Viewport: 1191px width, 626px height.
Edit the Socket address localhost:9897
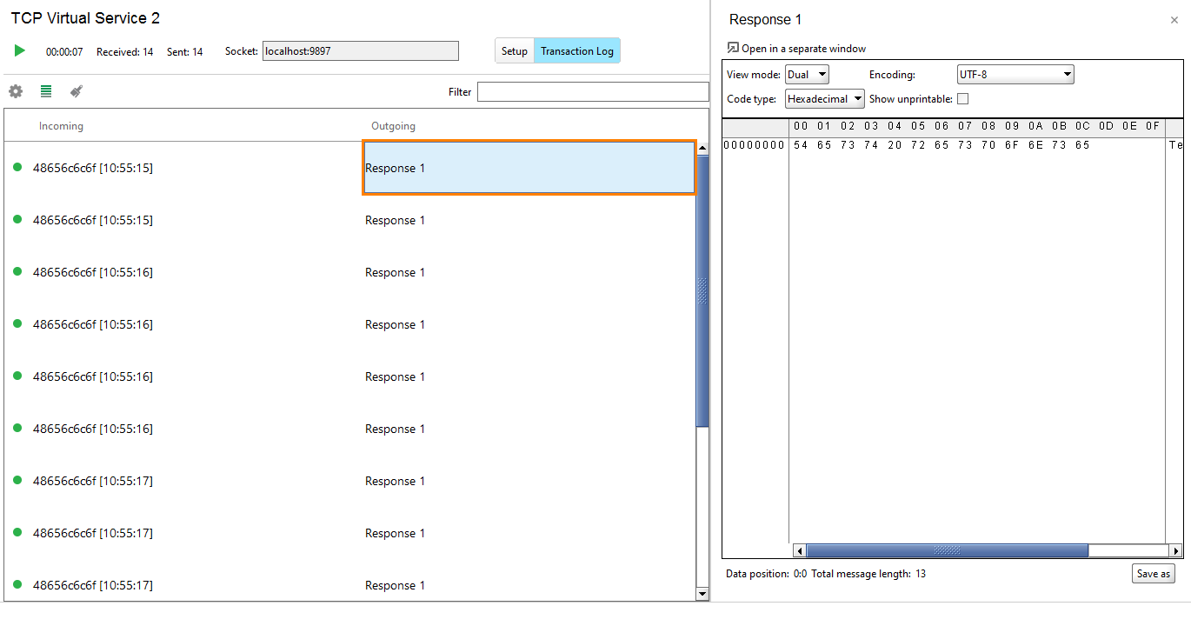360,50
